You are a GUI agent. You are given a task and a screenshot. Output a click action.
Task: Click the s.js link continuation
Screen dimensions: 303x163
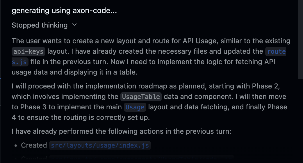coord(20,62)
